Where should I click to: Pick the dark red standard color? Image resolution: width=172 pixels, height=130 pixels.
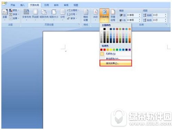click(101, 50)
